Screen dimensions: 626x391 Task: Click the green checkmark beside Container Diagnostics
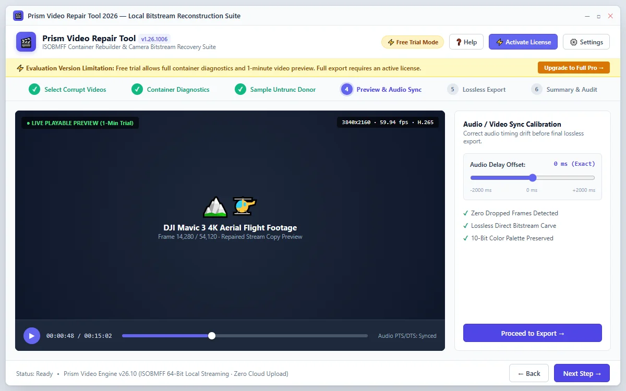(137, 89)
